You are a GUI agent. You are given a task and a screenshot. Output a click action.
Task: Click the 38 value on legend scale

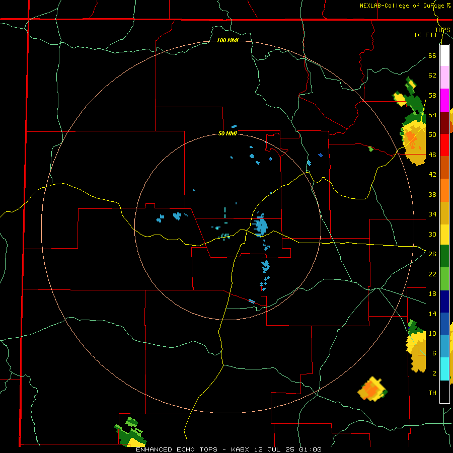click(432, 194)
